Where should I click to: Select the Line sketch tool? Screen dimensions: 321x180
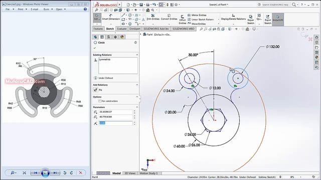click(123, 15)
